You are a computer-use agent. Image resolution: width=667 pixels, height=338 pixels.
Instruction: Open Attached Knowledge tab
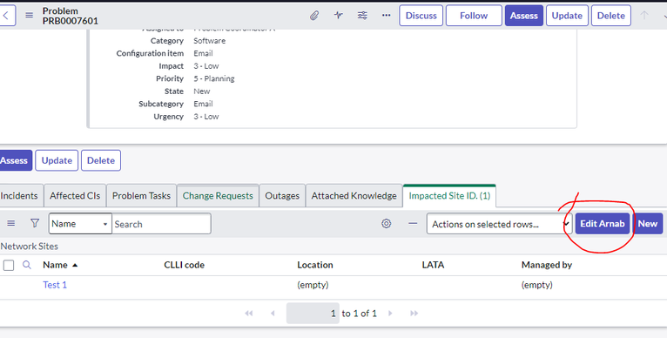coord(354,196)
